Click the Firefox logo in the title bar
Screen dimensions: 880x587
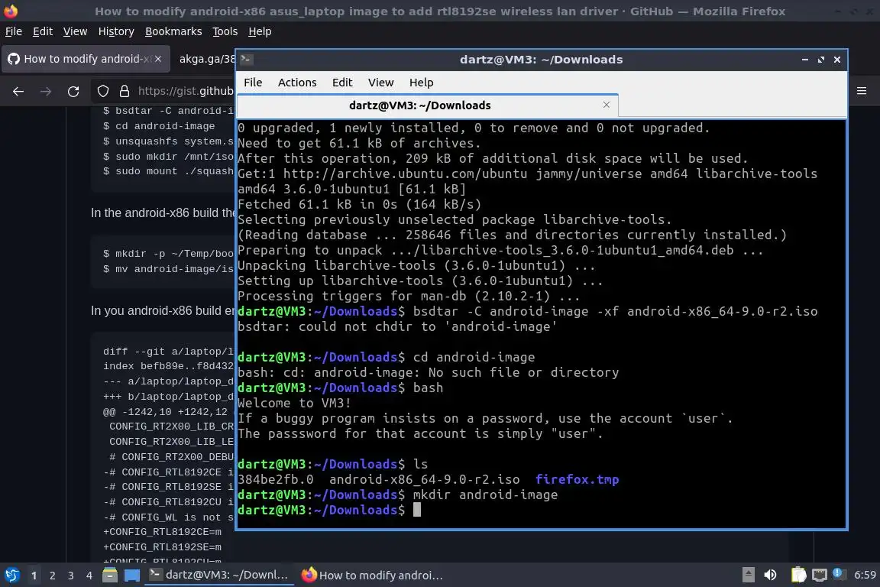pyautogui.click(x=11, y=11)
